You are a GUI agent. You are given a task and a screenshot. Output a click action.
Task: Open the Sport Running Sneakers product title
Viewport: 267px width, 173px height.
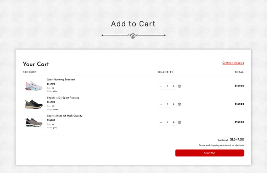(61, 79)
